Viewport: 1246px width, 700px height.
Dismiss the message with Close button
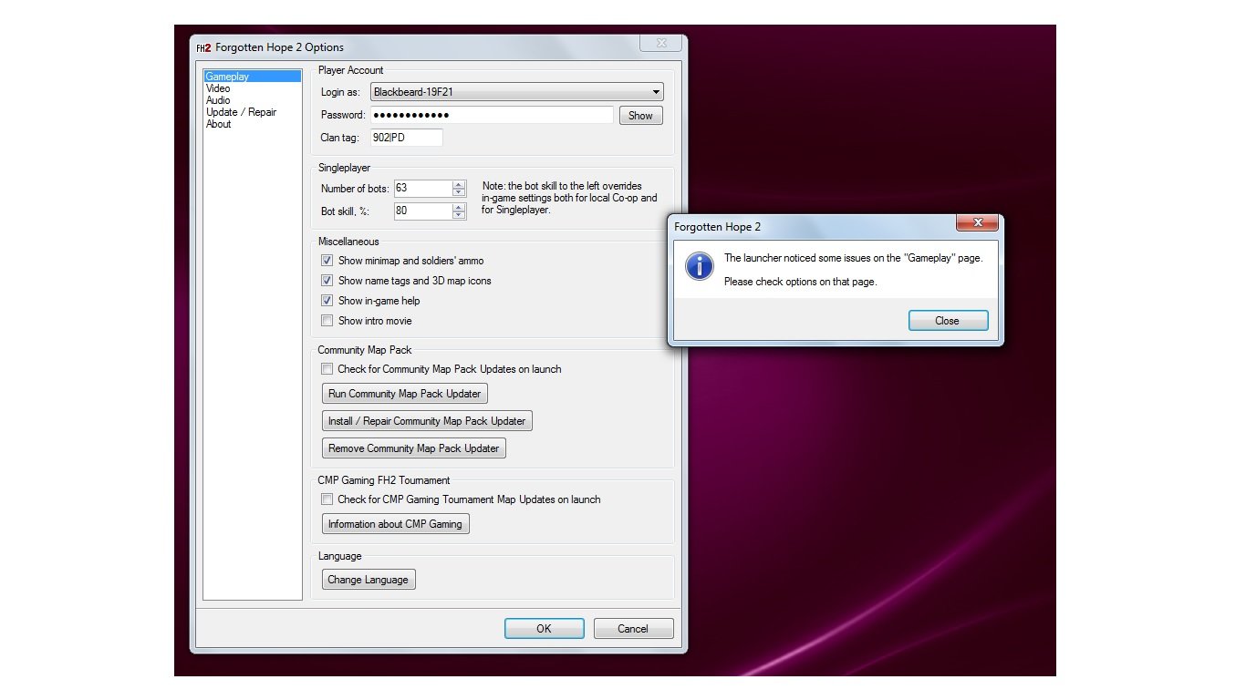click(948, 321)
